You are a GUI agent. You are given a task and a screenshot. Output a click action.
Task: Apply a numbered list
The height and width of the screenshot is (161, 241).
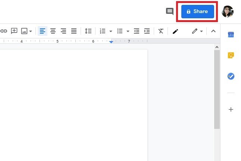point(103,31)
